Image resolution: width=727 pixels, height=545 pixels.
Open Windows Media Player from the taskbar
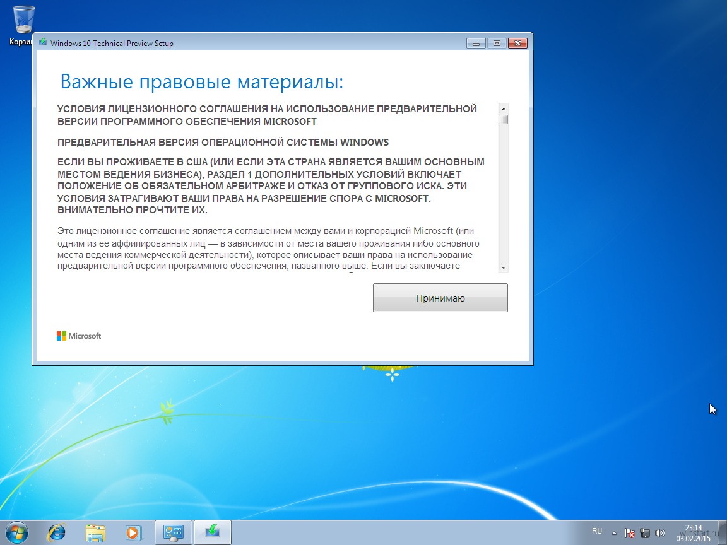(133, 532)
